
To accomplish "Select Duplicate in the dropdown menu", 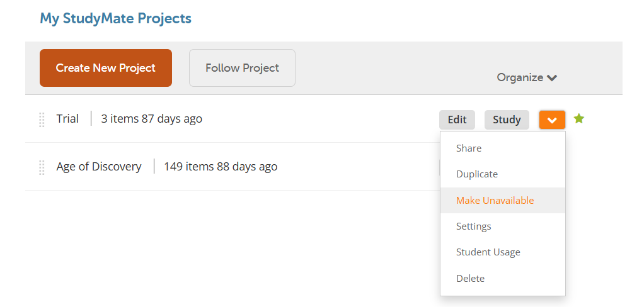I will tap(477, 174).
